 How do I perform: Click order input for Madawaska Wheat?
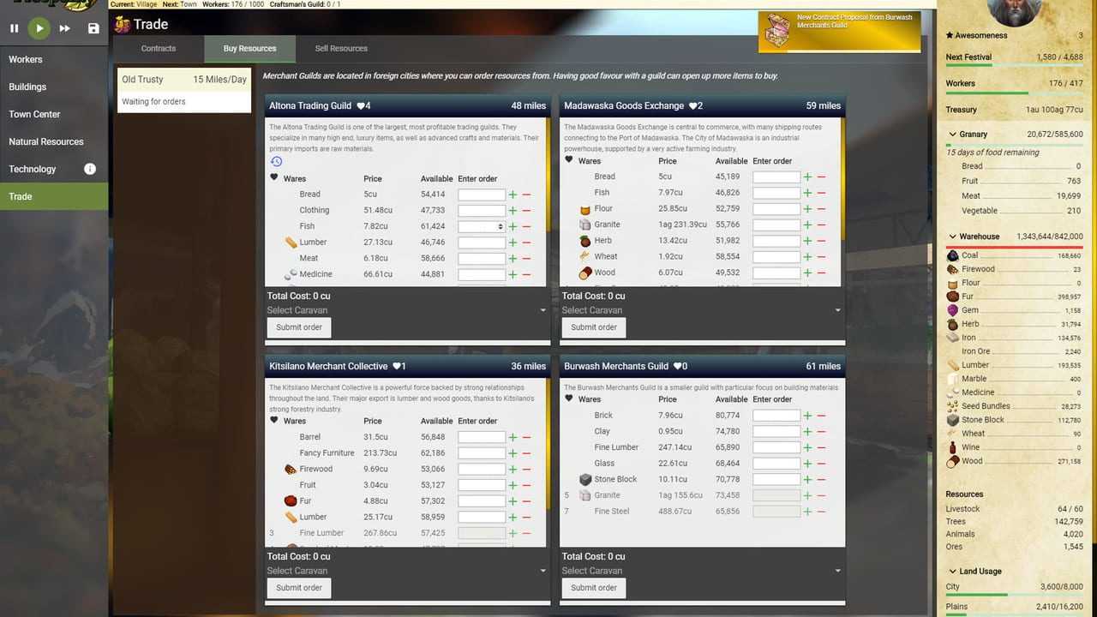tap(776, 256)
